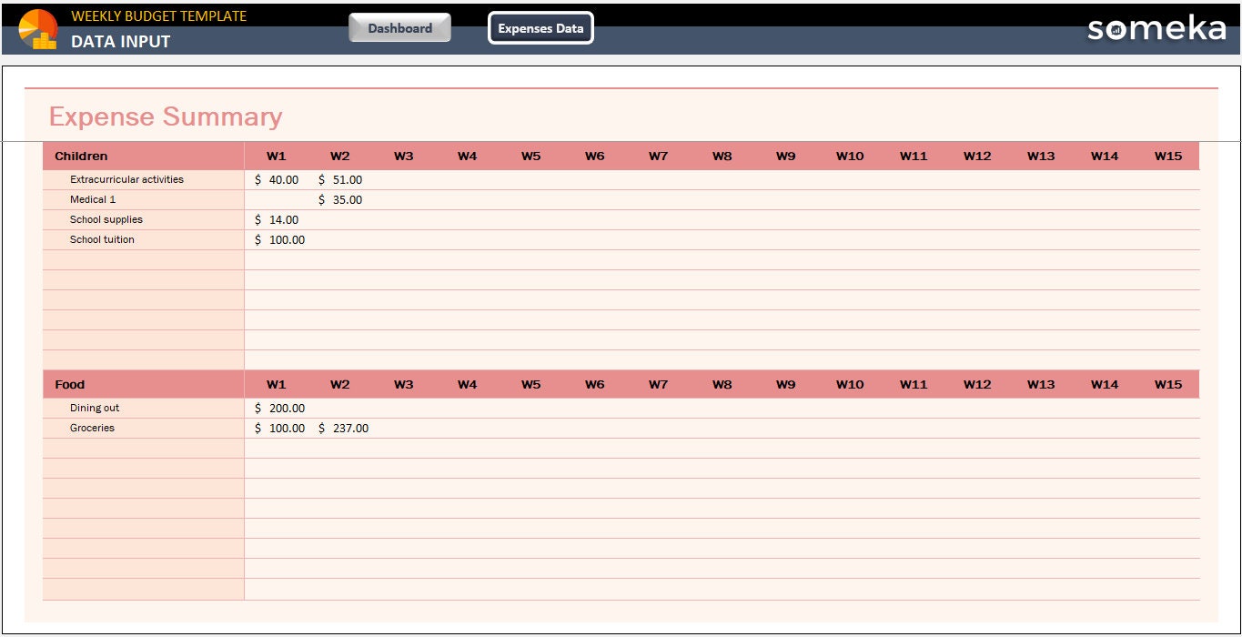Click the WEEKLY BUDGET TEMPLATE title
This screenshot has height=637, width=1242.
point(159,15)
